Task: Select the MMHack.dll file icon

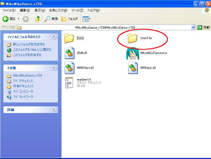Action: [133, 68]
